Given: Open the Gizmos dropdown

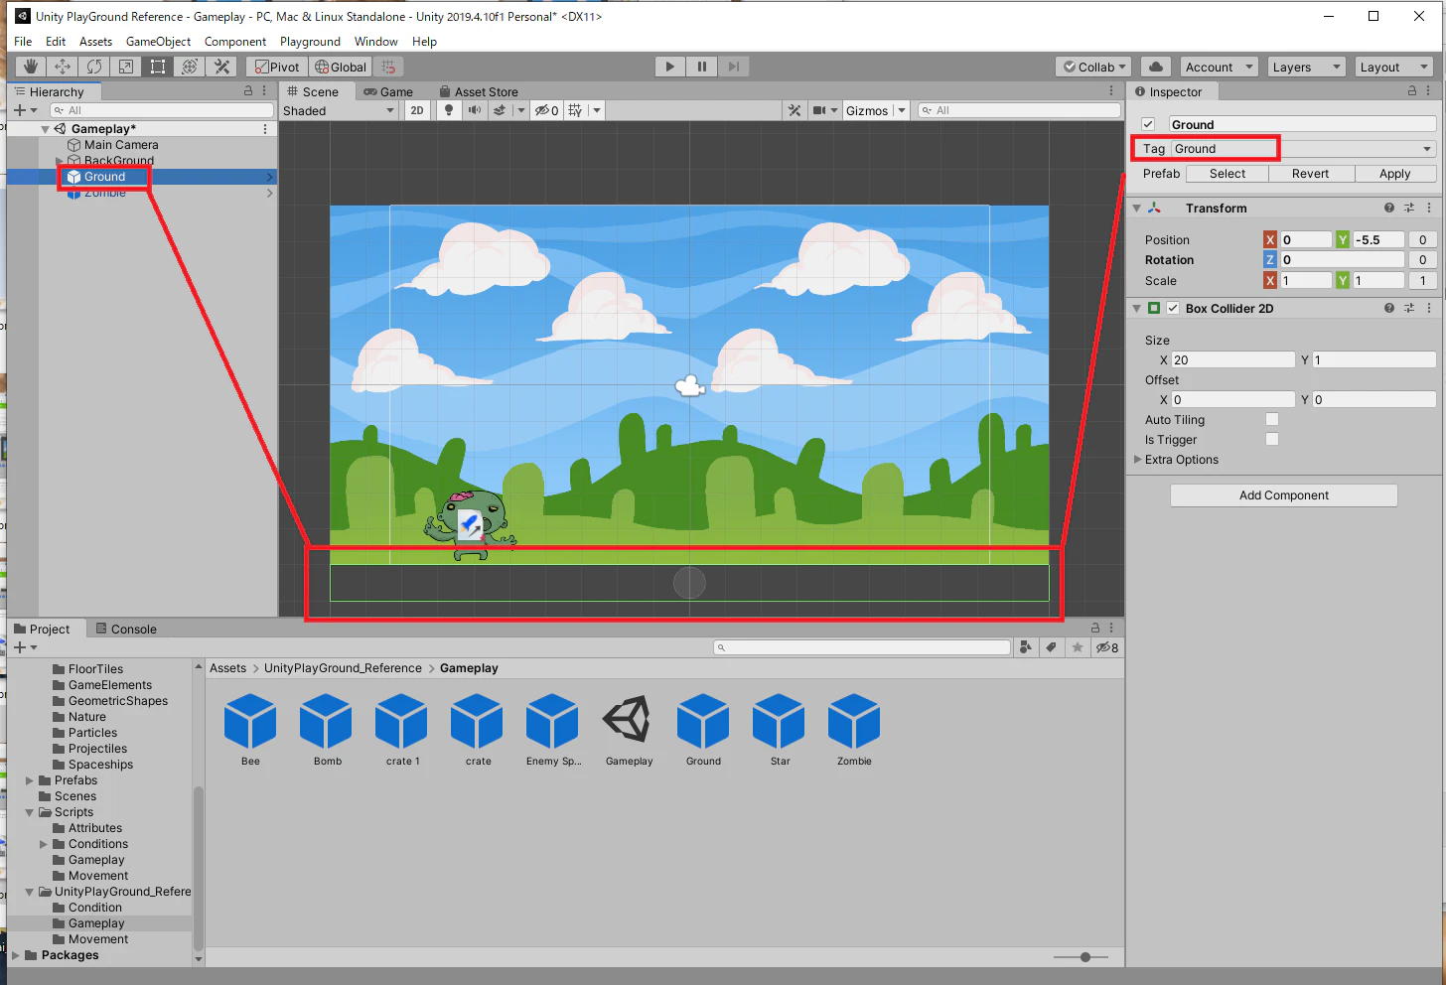Looking at the screenshot, I should 875,110.
